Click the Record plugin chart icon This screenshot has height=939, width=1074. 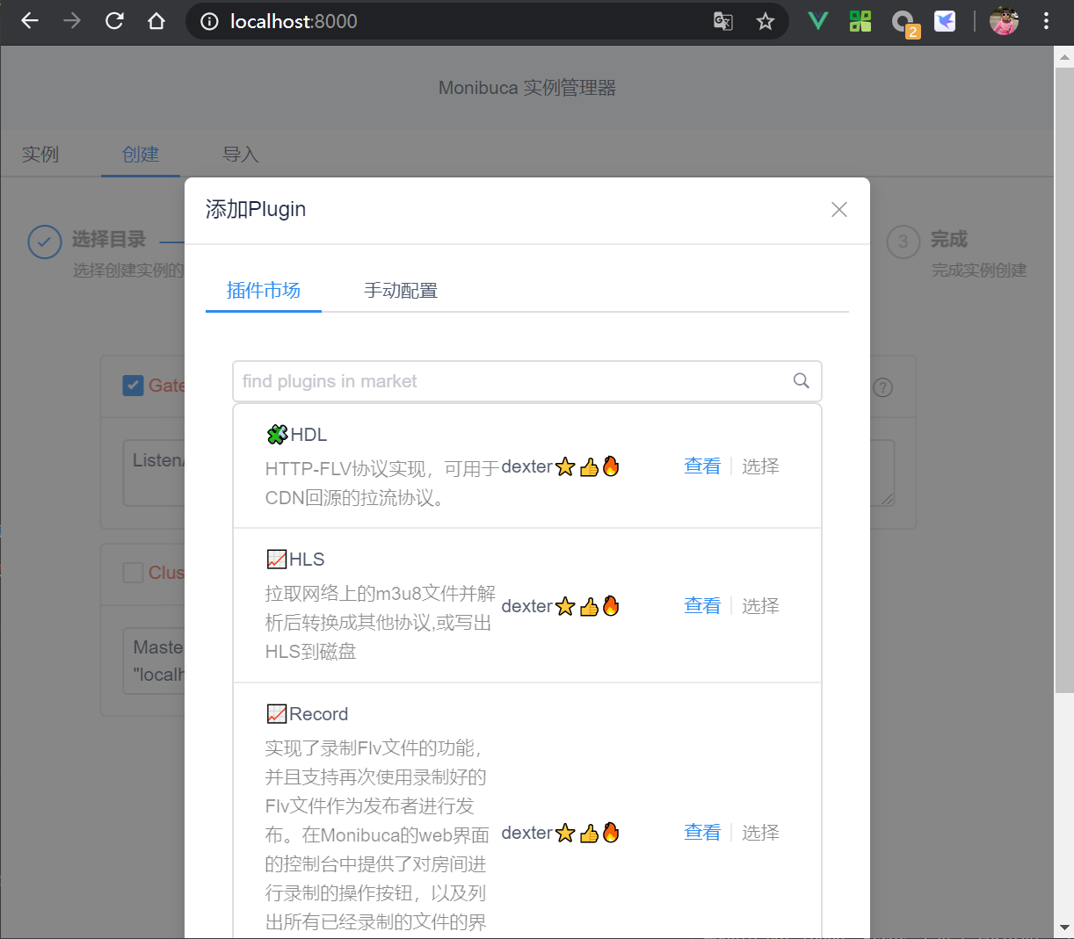coord(277,713)
